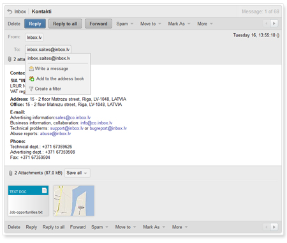
Task: Click the 2 Attachments (87.0 kB) label
Action: pyautogui.click(x=38, y=173)
